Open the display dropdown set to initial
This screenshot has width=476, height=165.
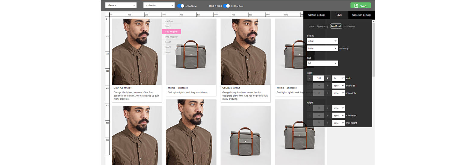coord(322,41)
